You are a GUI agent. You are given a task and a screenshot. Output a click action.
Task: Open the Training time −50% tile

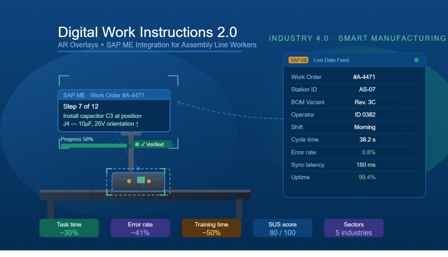point(211,228)
